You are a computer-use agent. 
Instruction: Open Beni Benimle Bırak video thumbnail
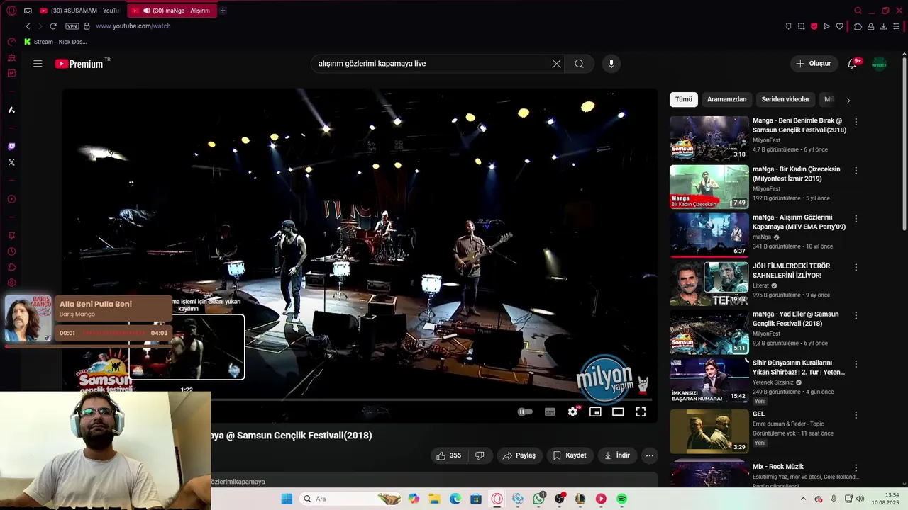tap(709, 138)
